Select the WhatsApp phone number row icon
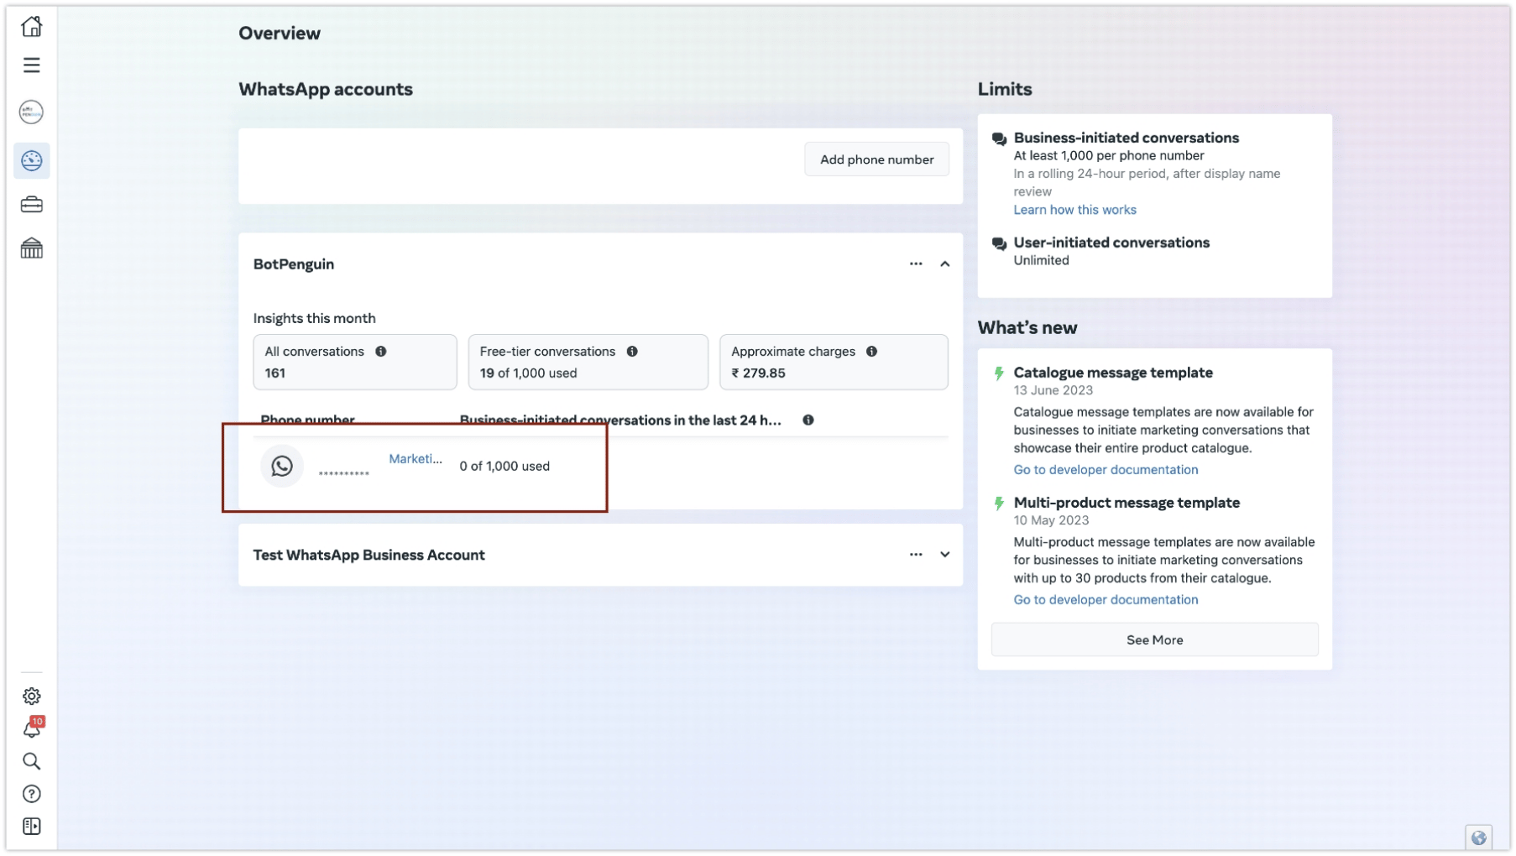The width and height of the screenshot is (1516, 856). click(x=282, y=466)
